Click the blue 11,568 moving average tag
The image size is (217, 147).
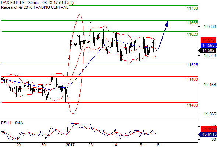point(209,45)
